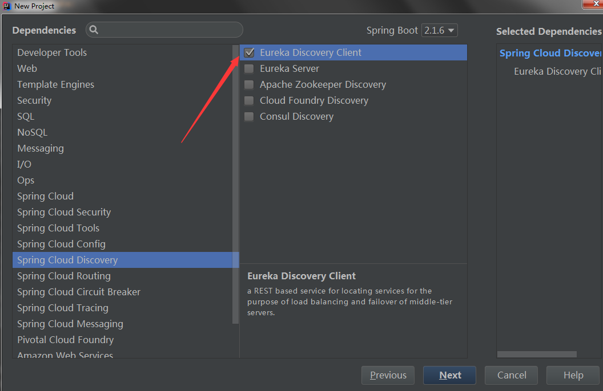Click Spring Cloud Discovery selected group heading

tap(550, 54)
